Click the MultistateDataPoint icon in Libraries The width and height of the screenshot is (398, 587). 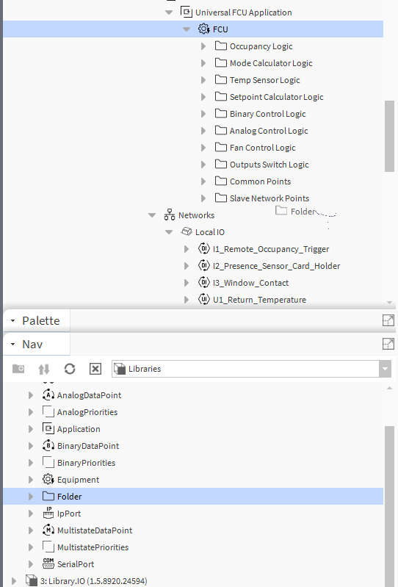[x=48, y=530]
